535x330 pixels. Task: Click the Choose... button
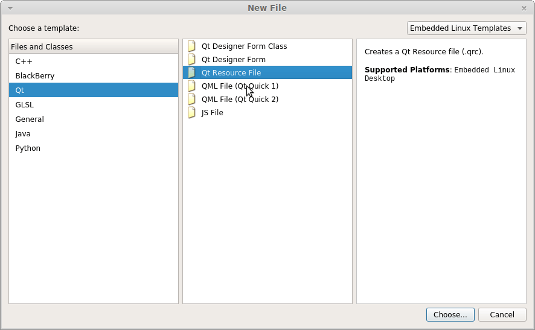coord(450,315)
